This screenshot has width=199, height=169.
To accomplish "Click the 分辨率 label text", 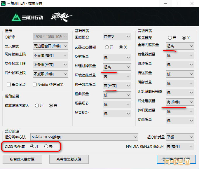I will coord(10,37).
